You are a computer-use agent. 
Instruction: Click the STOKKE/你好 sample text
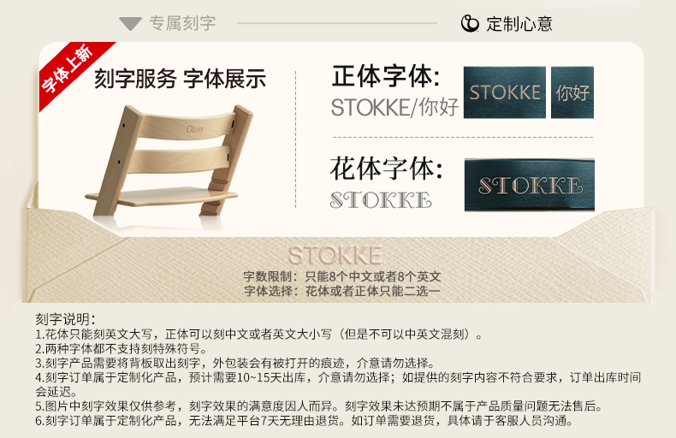coord(394,107)
